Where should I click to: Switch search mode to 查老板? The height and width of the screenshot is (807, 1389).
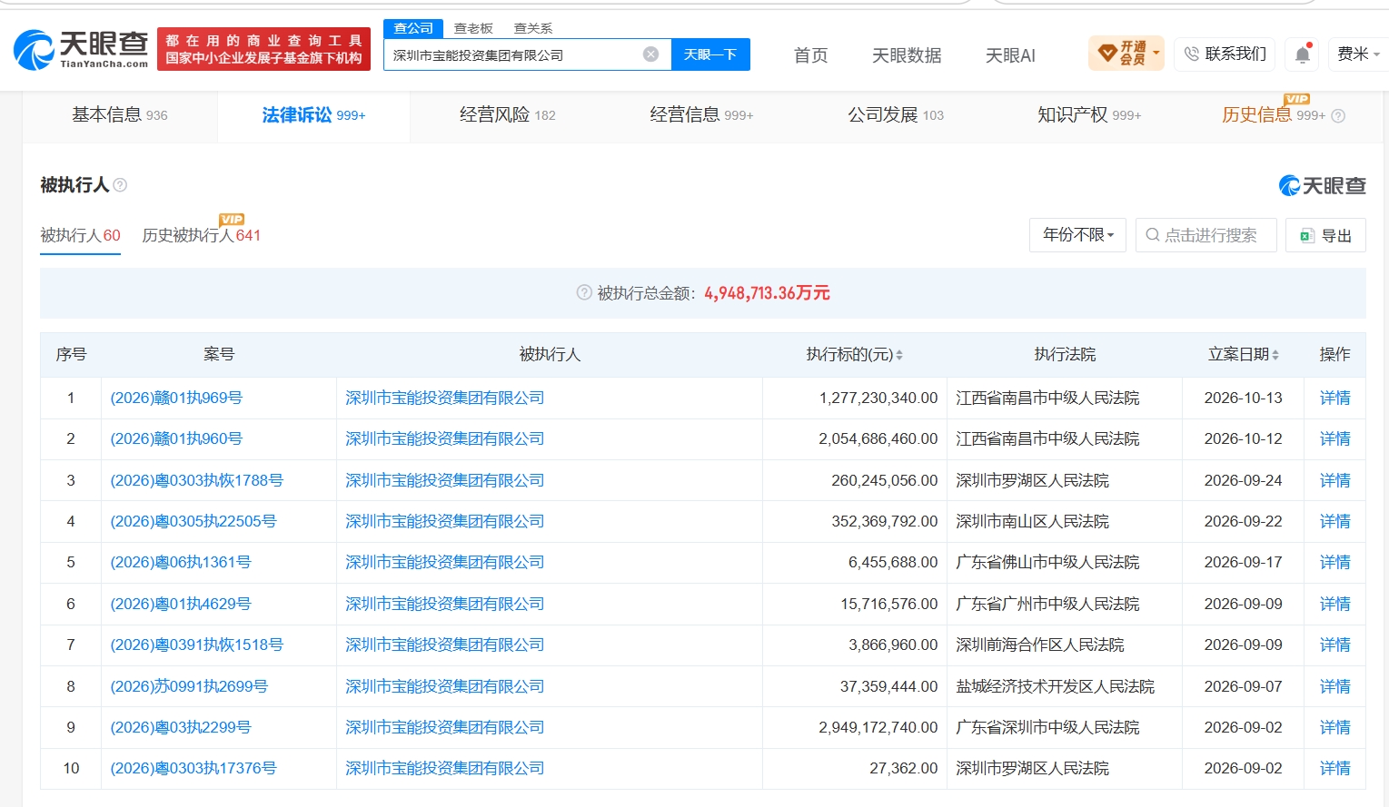[x=473, y=28]
